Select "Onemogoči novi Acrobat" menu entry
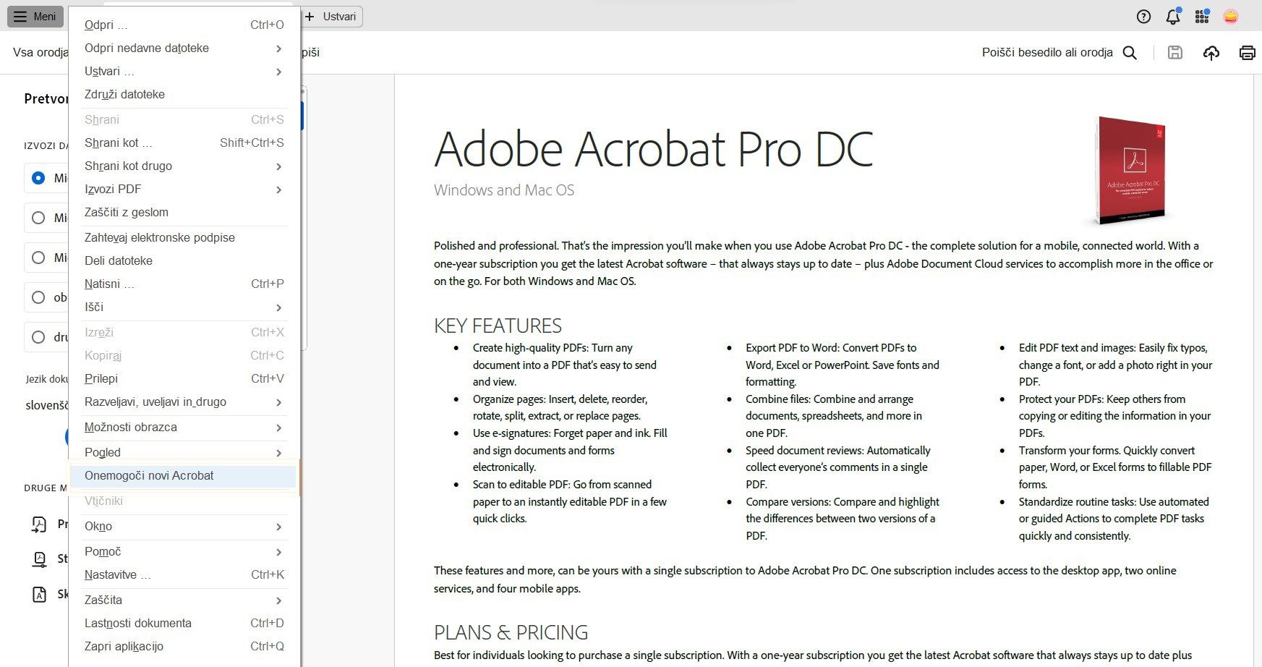The image size is (1262, 667). (x=149, y=476)
